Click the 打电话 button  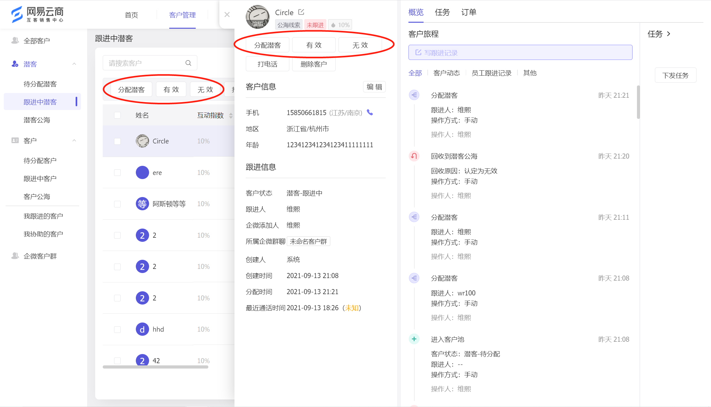[x=267, y=64]
